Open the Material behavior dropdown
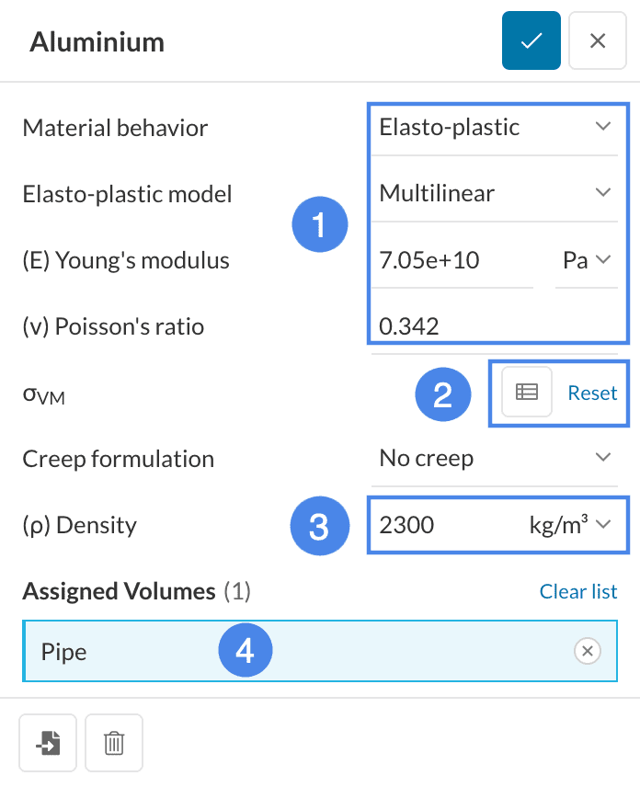 pos(495,127)
